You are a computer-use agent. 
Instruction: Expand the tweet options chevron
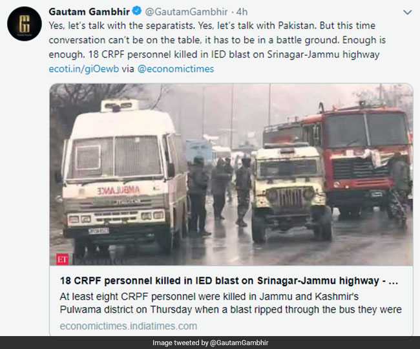(x=408, y=12)
